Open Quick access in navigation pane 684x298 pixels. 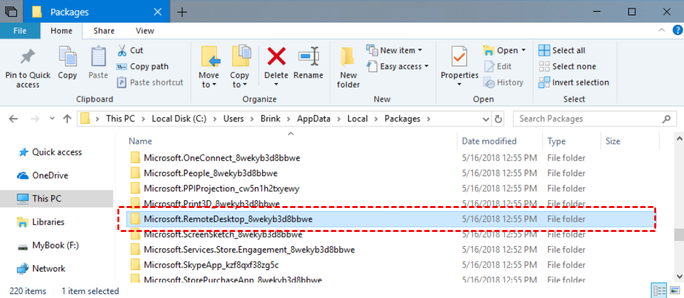pyautogui.click(x=49, y=152)
